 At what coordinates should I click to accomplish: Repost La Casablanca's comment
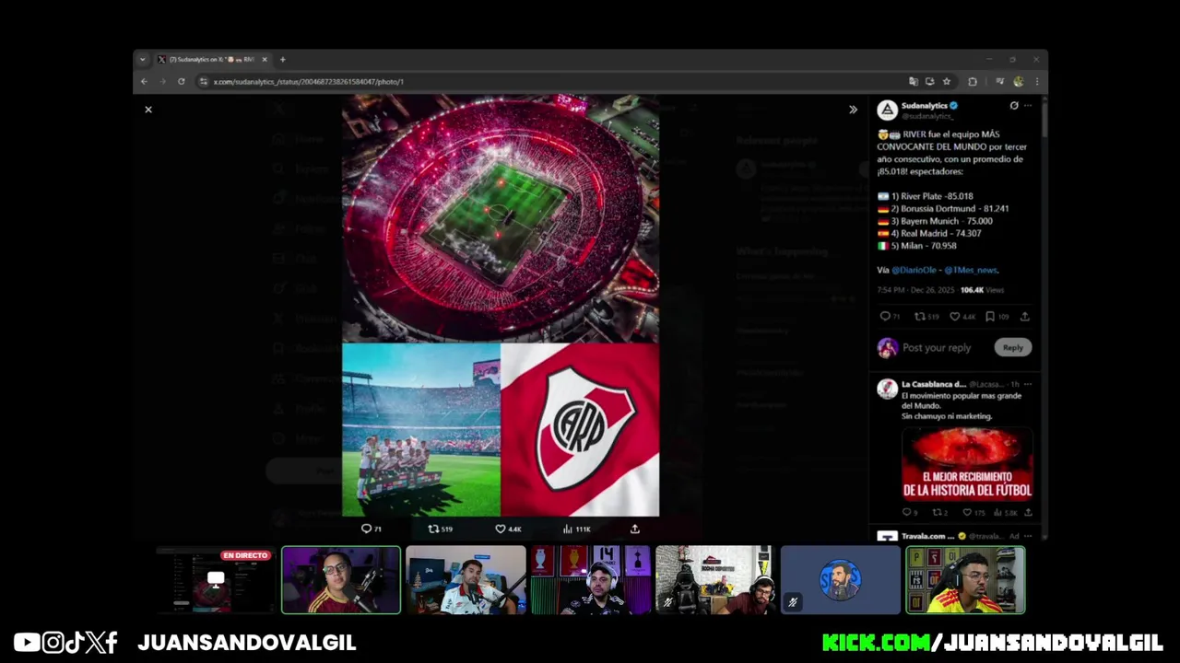[939, 513]
